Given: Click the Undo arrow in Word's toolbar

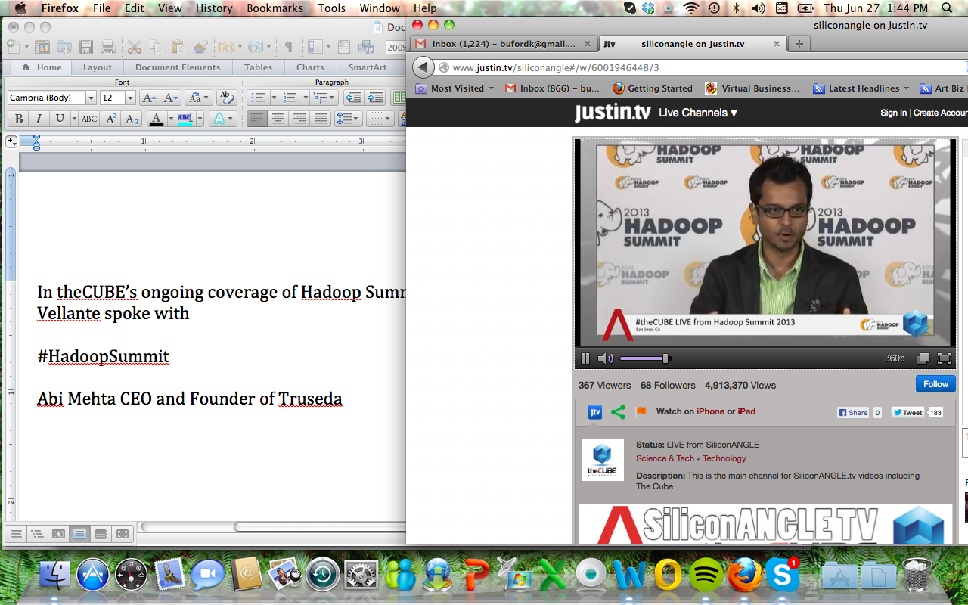Looking at the screenshot, I should (225, 47).
